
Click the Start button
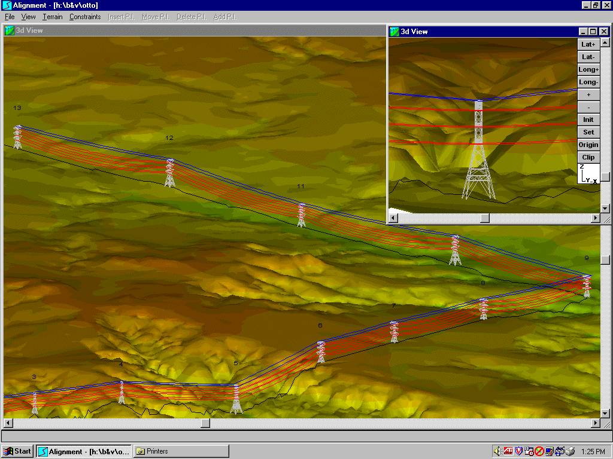pyautogui.click(x=16, y=451)
